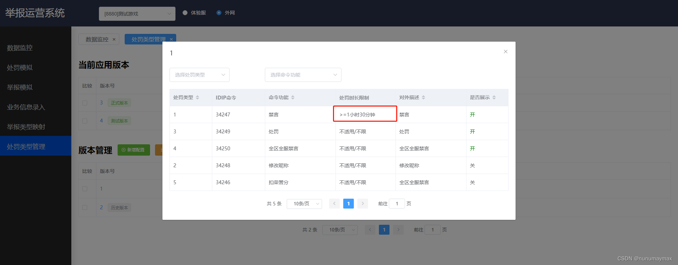Click the 开 display value for row 34247
Screen dimensions: 678x265
click(472, 115)
